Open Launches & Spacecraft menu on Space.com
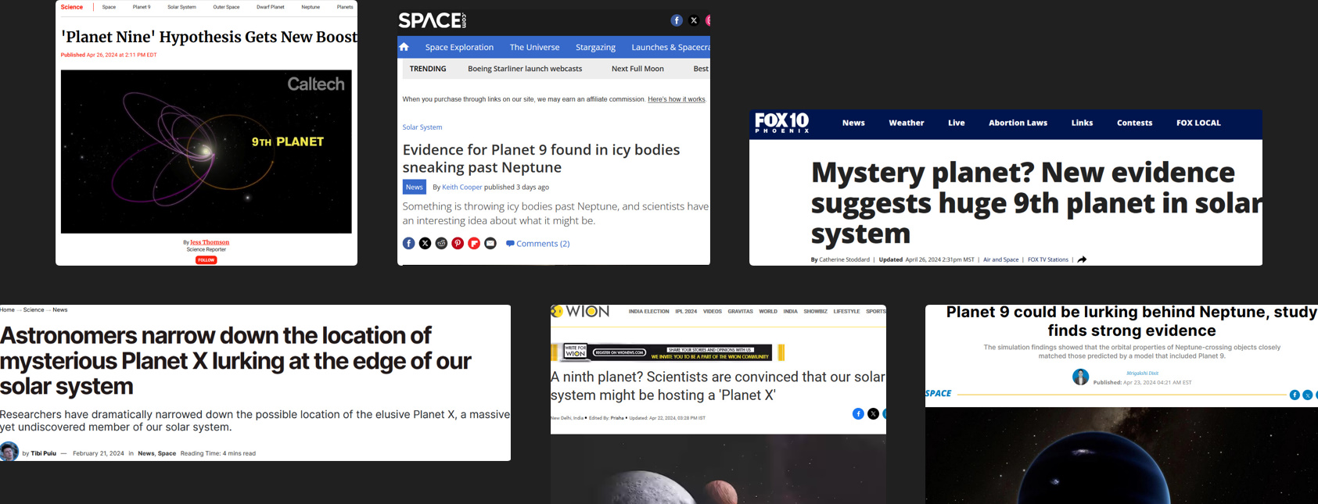Screen dimensions: 1318x504 tap(670, 47)
